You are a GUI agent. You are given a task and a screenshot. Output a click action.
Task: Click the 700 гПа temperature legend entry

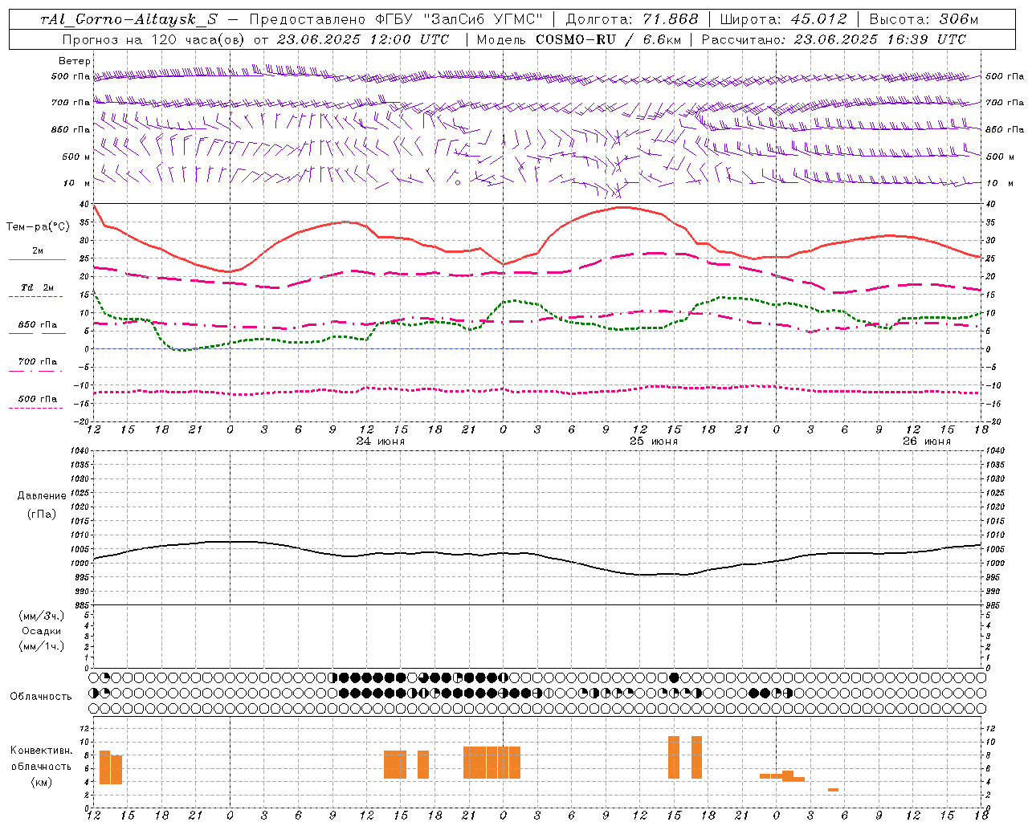(x=38, y=362)
